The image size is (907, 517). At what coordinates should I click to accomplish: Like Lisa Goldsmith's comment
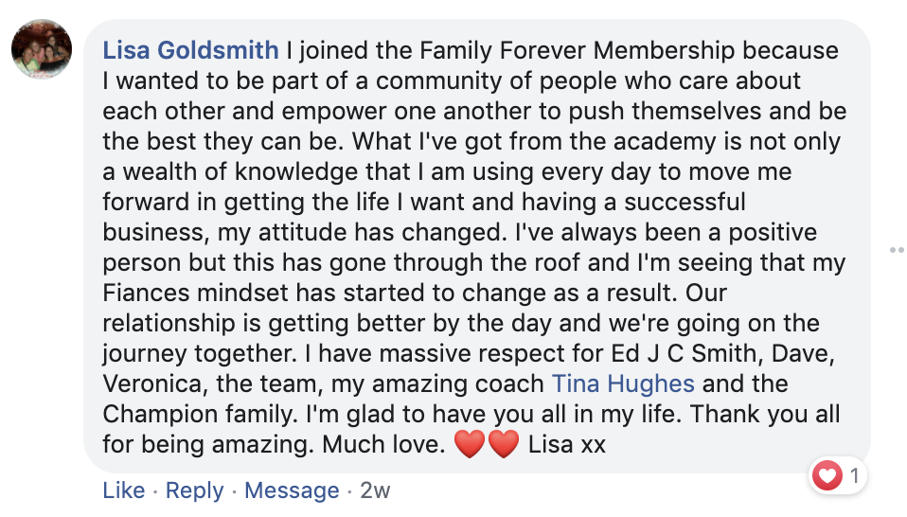[123, 490]
